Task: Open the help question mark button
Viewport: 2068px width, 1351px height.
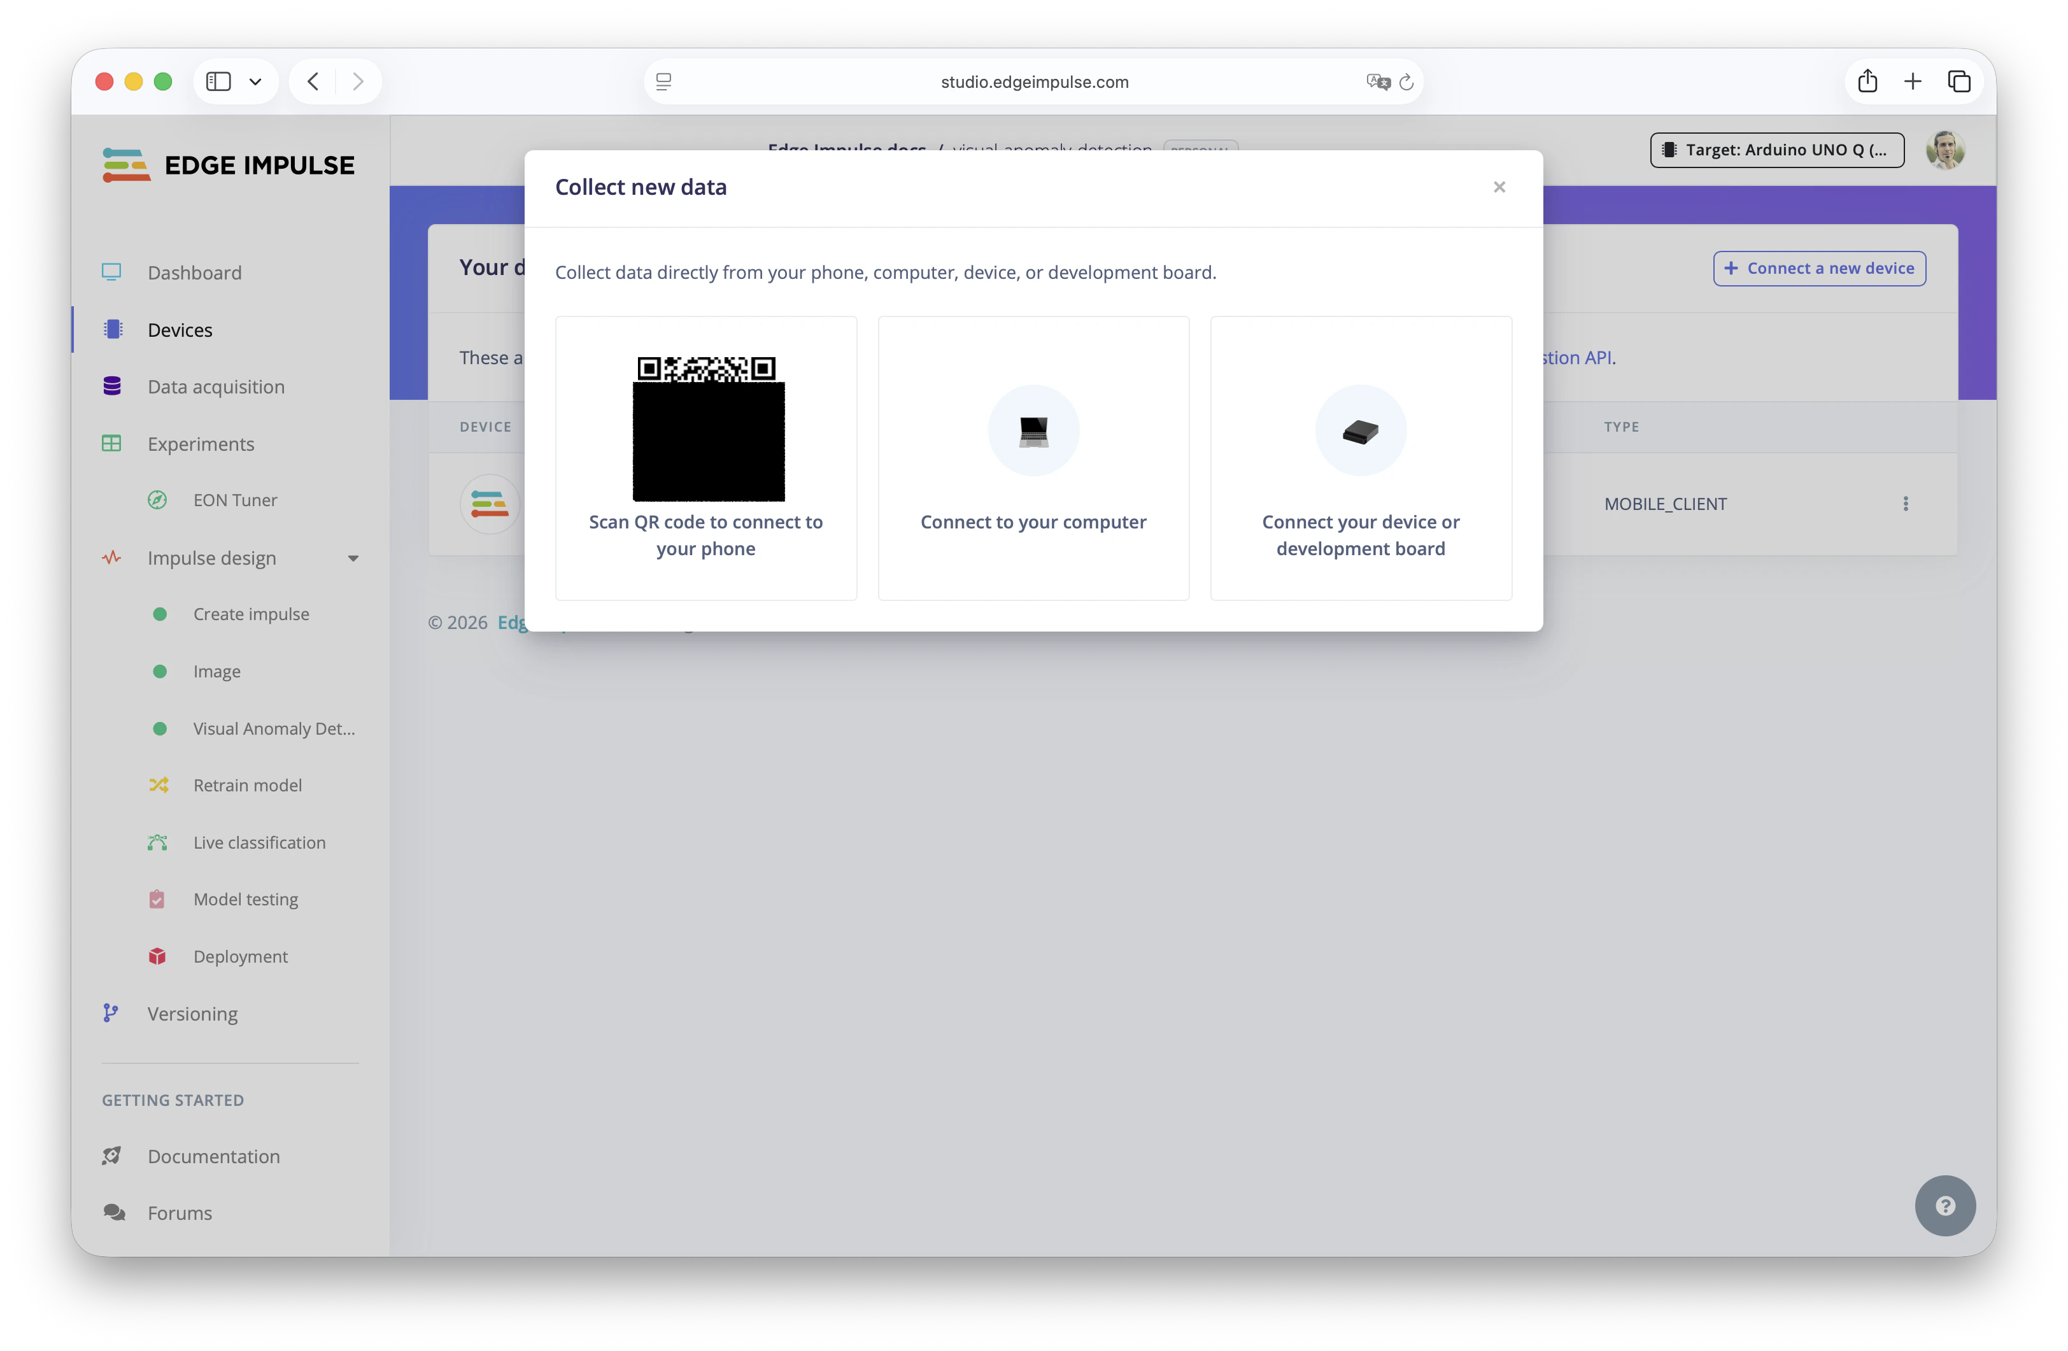Action: [1944, 1205]
